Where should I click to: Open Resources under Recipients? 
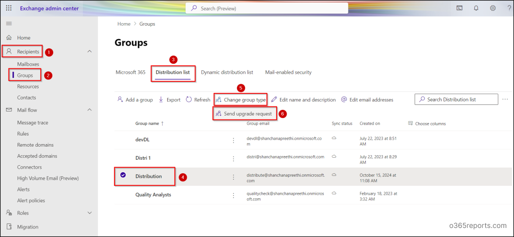pyautogui.click(x=28, y=86)
